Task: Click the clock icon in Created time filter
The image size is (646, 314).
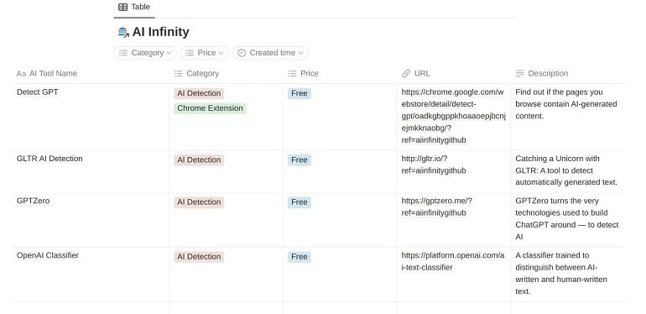Action: [242, 53]
